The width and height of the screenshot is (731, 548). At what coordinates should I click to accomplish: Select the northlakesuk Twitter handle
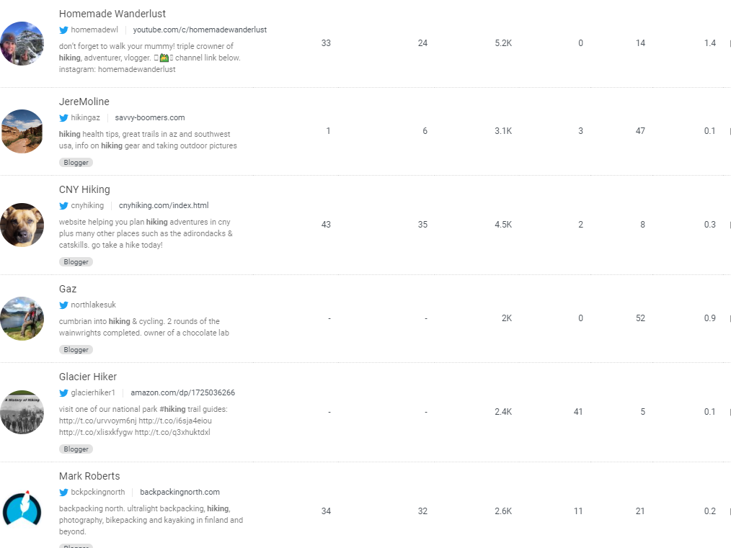tap(93, 305)
